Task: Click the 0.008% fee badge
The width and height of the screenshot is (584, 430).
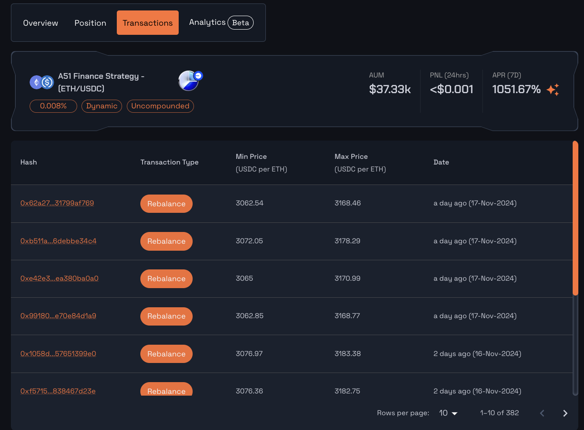Action: 53,106
